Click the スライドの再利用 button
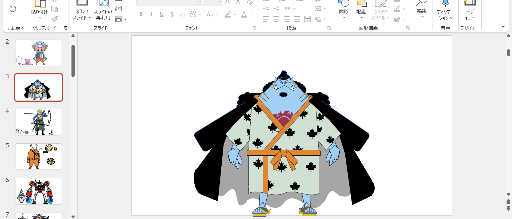Screen dimensions: 512x219 103,11
